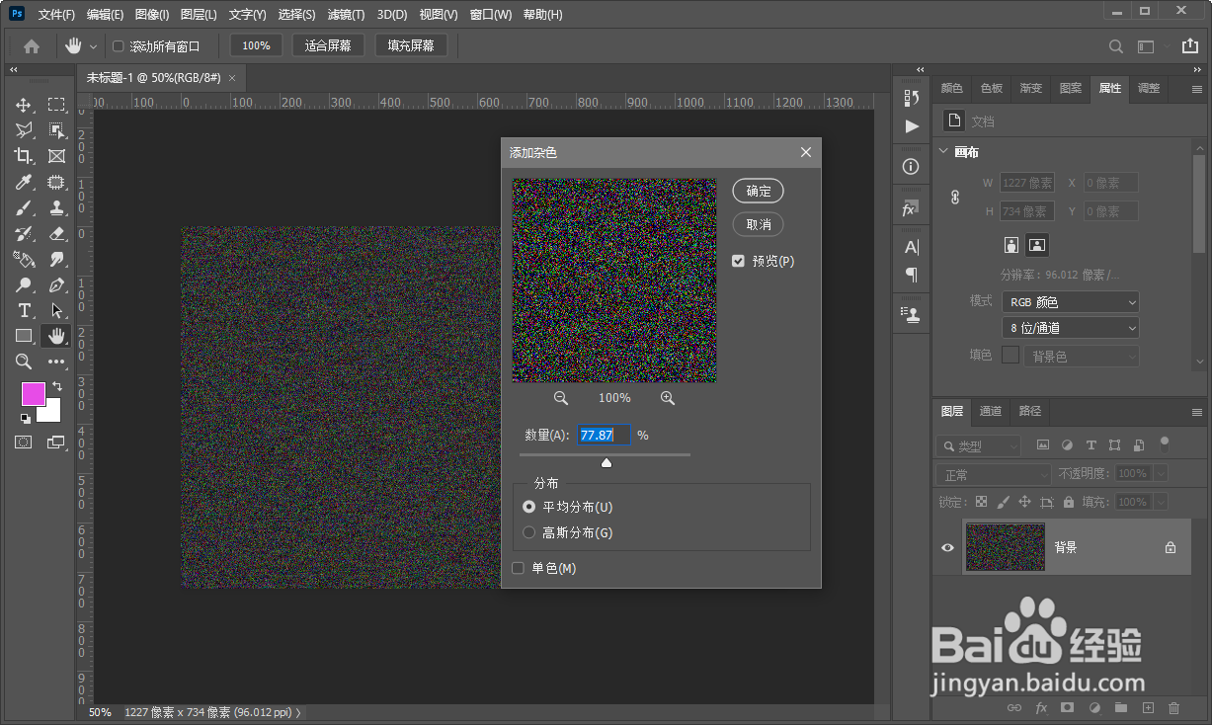Switch to the 调整 tab
The height and width of the screenshot is (725, 1212).
pos(1149,88)
